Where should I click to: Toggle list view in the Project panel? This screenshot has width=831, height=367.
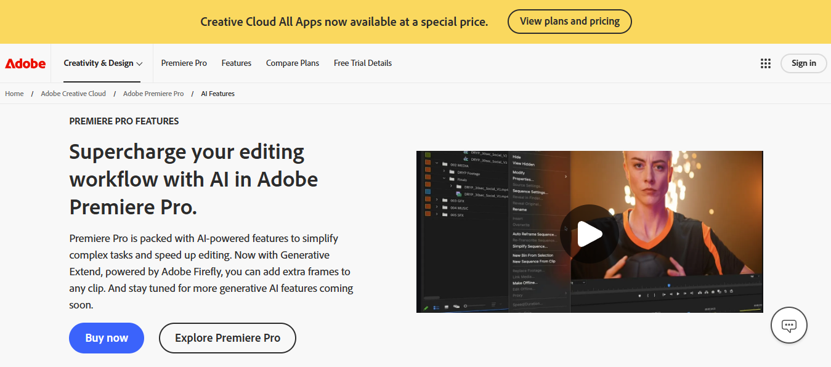pyautogui.click(x=436, y=306)
